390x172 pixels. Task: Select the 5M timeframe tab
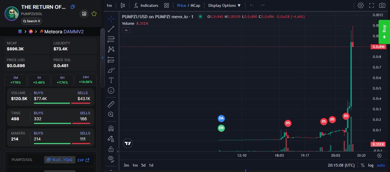(x=16, y=80)
